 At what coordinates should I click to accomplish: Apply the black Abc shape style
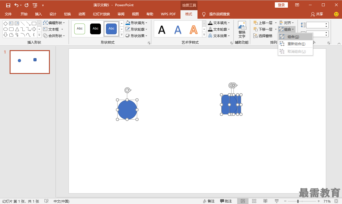(x=95, y=29)
